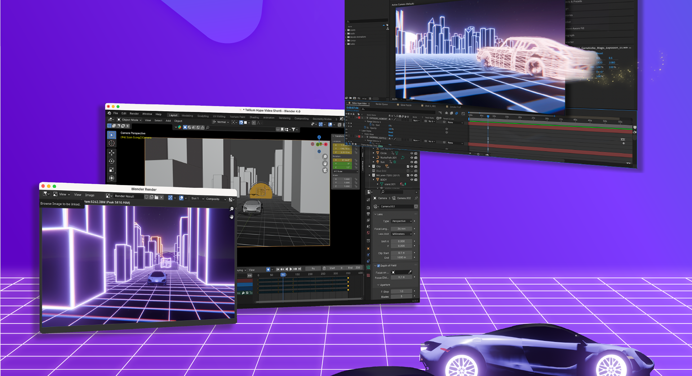Viewport: 692px width, 376px height.
Task: Activate the Rotate tool in Blender
Action: click(112, 161)
